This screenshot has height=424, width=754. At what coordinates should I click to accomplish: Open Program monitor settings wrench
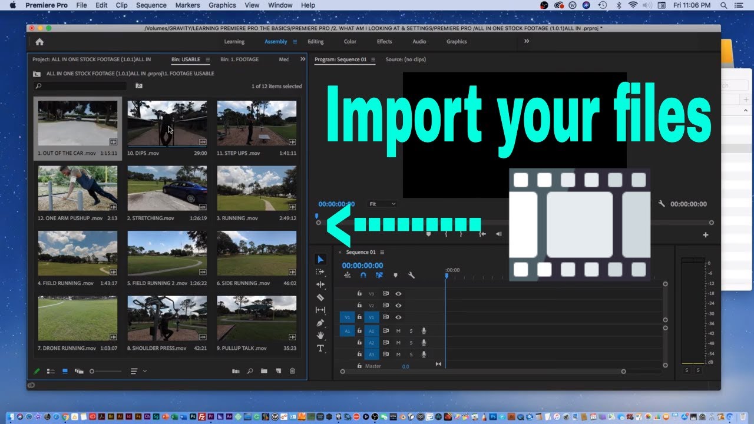pyautogui.click(x=662, y=204)
